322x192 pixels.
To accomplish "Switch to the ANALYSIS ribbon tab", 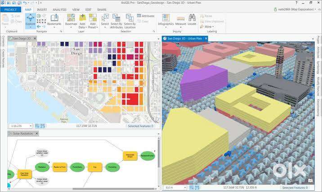I will click(x=59, y=9).
